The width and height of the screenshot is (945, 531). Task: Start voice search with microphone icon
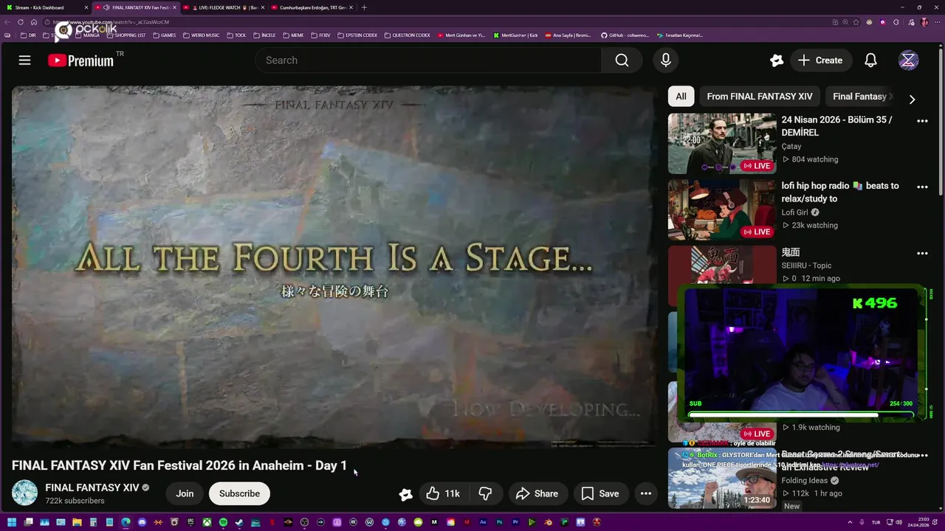[x=666, y=60]
